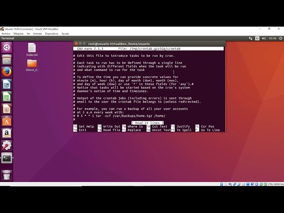Open the Files manager in the launcher
The image size is (284, 213).
pos(7,59)
